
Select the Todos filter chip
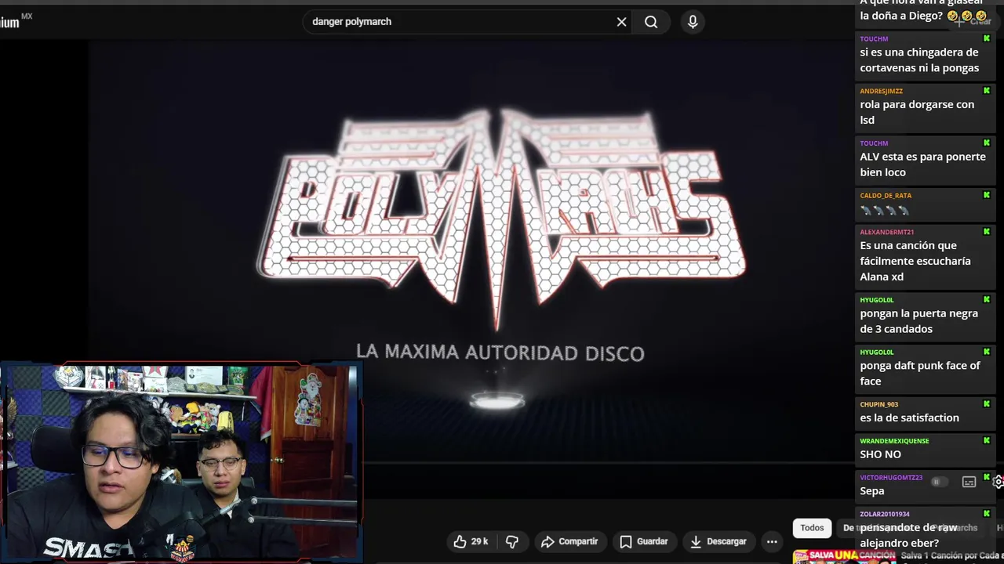812,528
